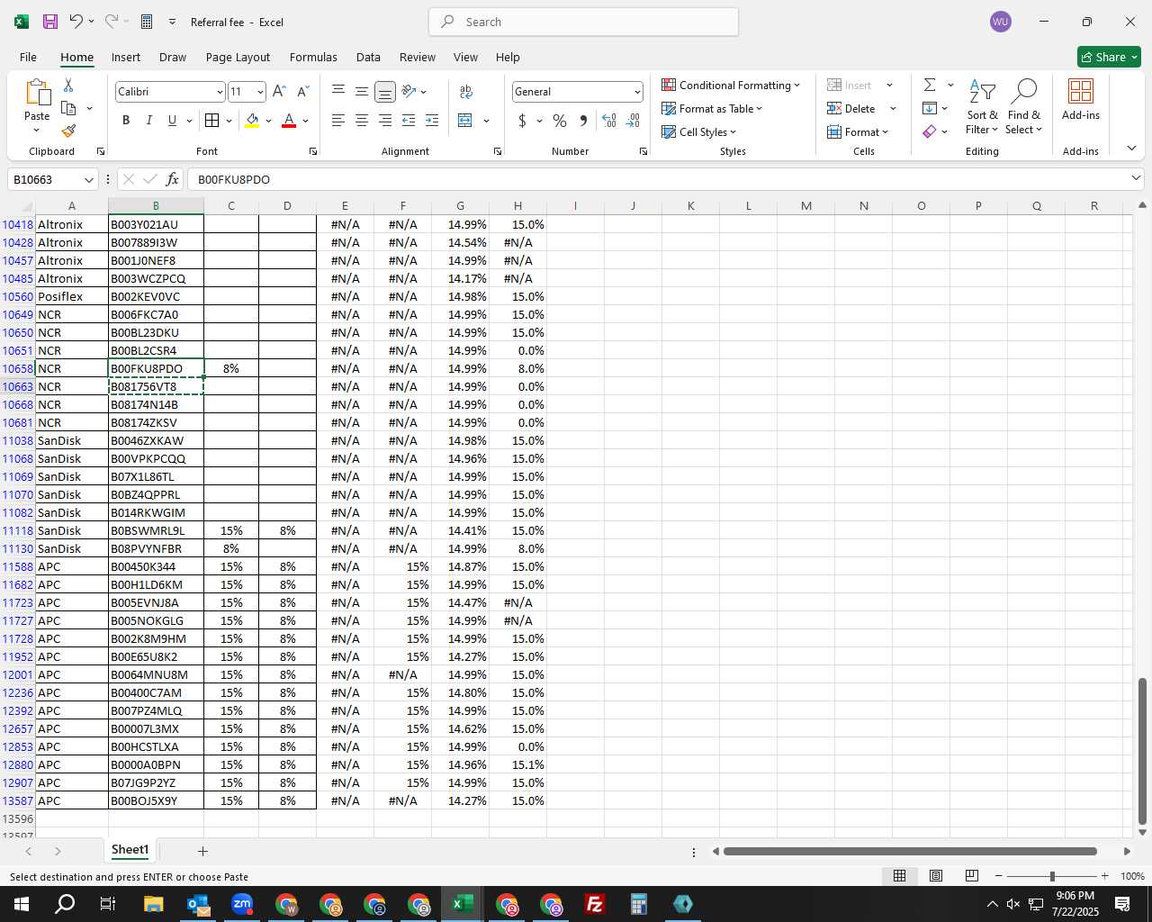Increase font size icon
The width and height of the screenshot is (1152, 922).
tap(279, 92)
